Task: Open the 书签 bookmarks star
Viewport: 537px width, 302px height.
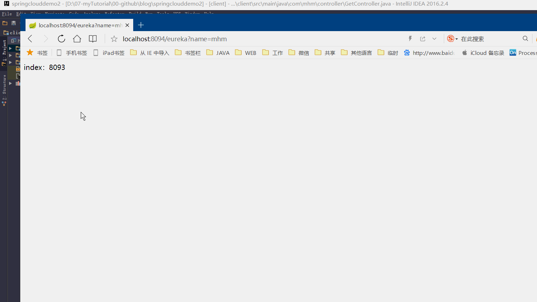Action: pyautogui.click(x=37, y=53)
